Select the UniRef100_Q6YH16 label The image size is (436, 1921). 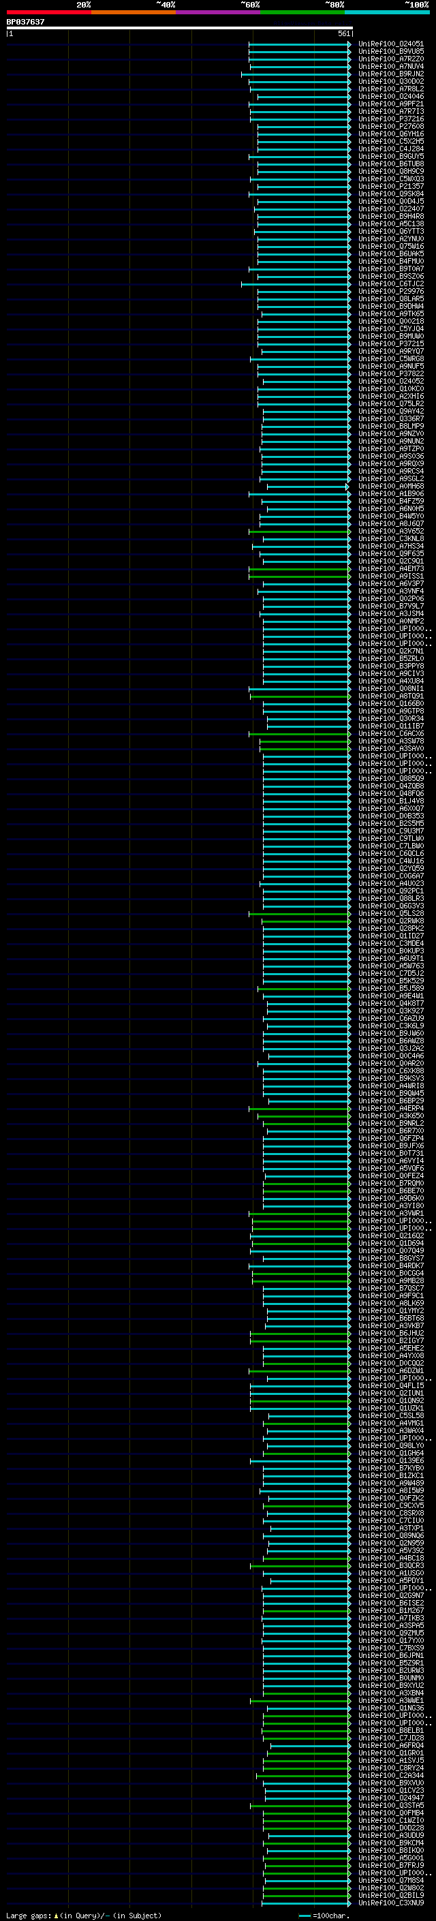click(391, 134)
